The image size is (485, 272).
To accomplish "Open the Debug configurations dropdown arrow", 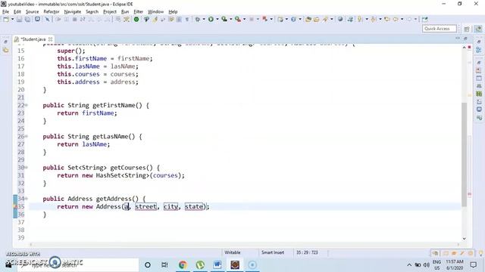I will (x=204, y=19).
